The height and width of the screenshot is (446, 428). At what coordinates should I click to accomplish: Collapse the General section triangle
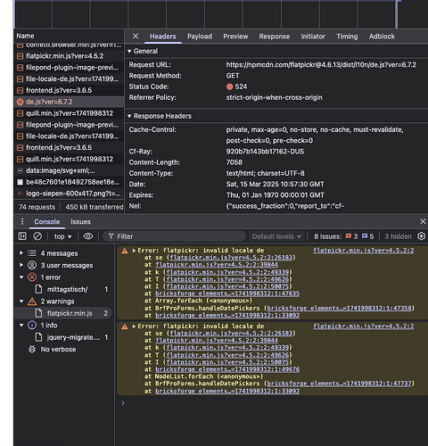coord(129,51)
